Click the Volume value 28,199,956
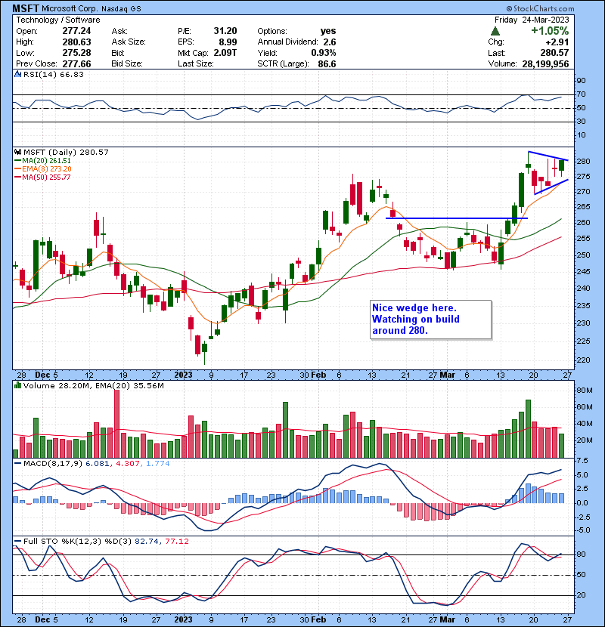Screen dimensions: 605x627 (x=545, y=63)
